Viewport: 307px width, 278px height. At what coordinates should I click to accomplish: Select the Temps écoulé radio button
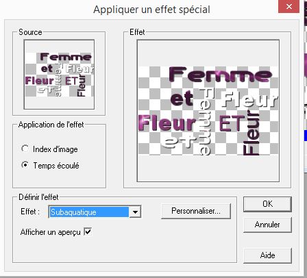[25, 165]
